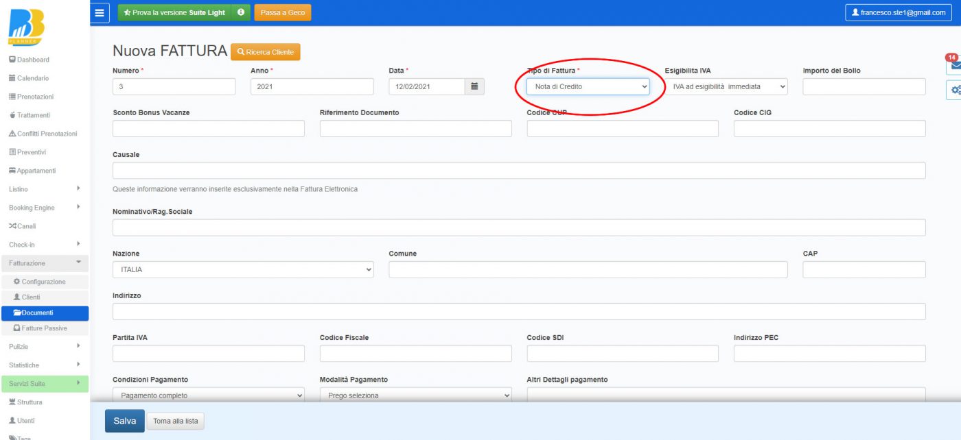Image resolution: width=961 pixels, height=440 pixels.
Task: Collapse the Fatturazione sidebar section
Action: [x=45, y=263]
